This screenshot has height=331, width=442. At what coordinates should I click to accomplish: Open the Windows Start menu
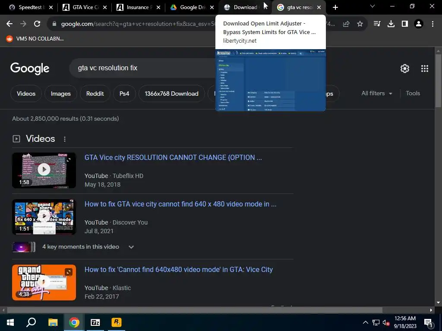(x=10, y=322)
